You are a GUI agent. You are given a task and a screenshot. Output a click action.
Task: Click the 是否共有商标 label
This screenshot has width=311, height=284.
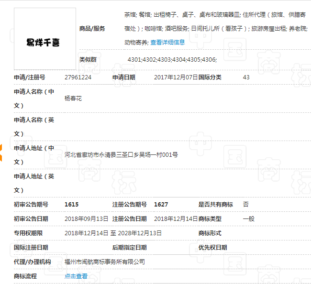click(216, 204)
